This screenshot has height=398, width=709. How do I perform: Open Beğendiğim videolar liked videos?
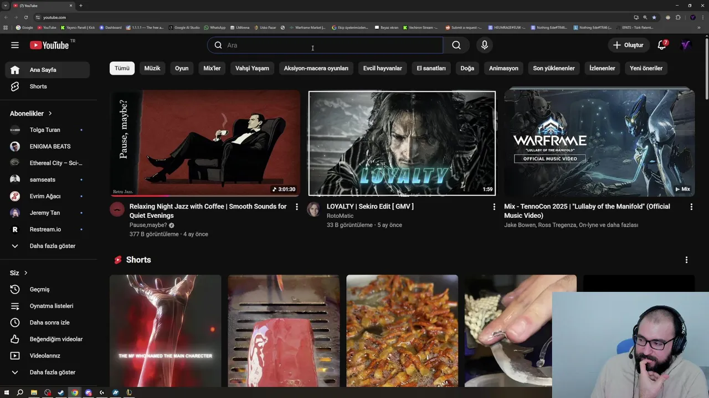point(47,339)
